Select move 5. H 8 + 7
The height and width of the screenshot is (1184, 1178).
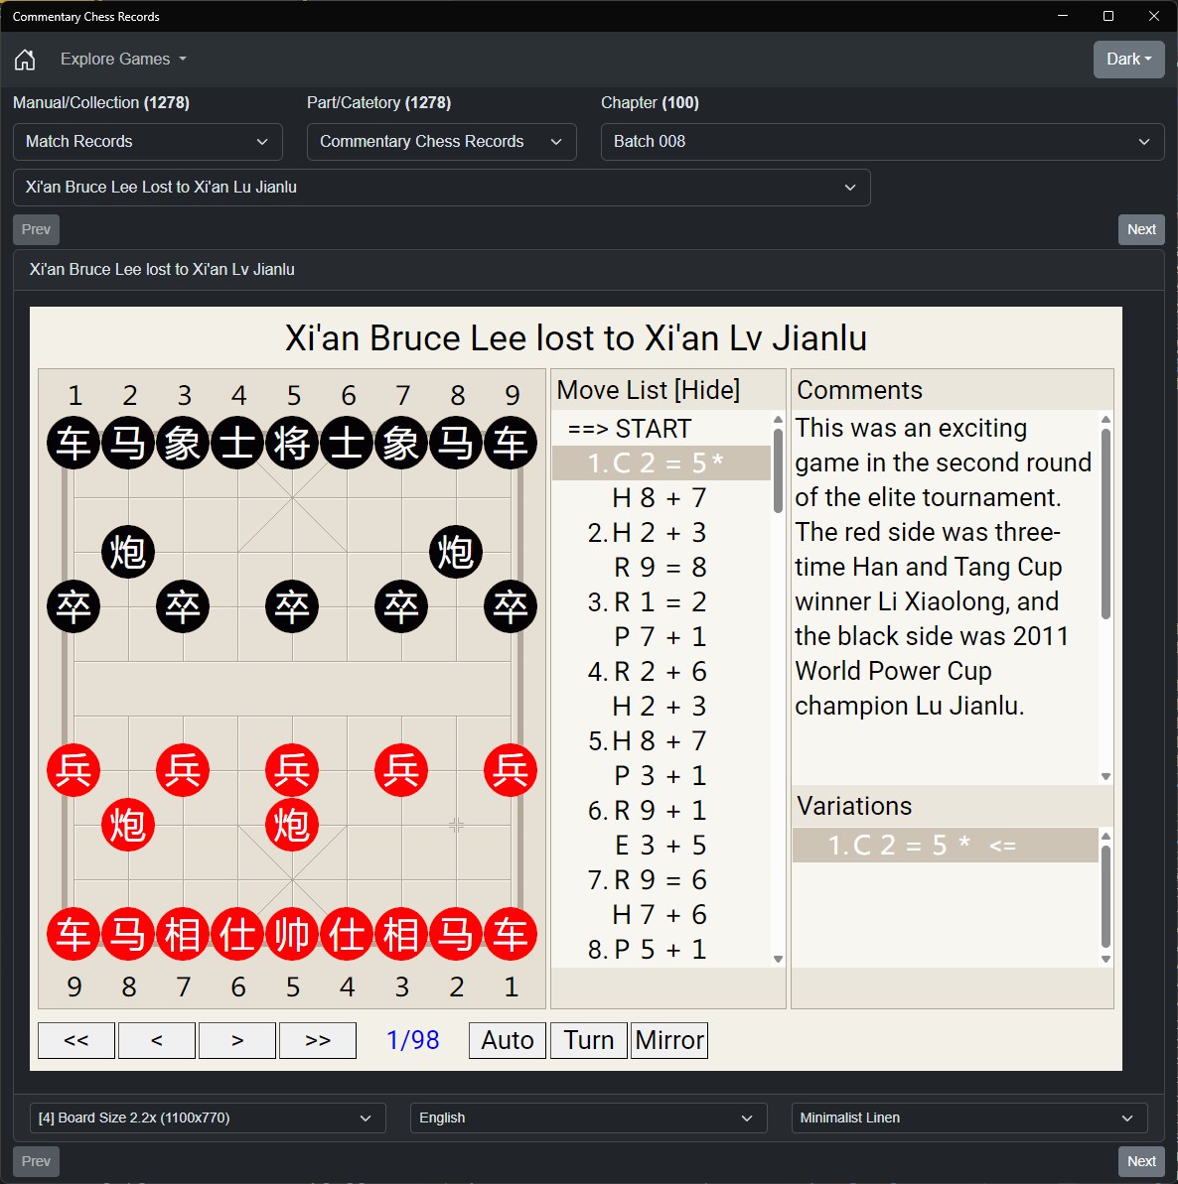click(x=662, y=740)
